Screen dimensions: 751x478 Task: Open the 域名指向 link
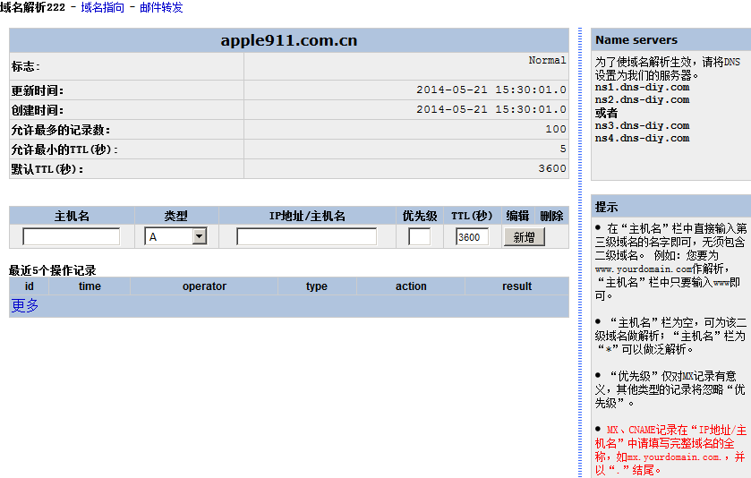pyautogui.click(x=103, y=7)
